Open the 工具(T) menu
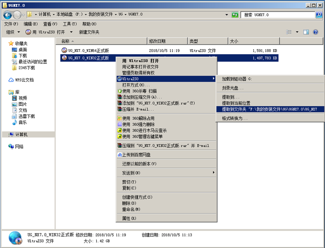This screenshot has height=248, width=325. (x=69, y=24)
